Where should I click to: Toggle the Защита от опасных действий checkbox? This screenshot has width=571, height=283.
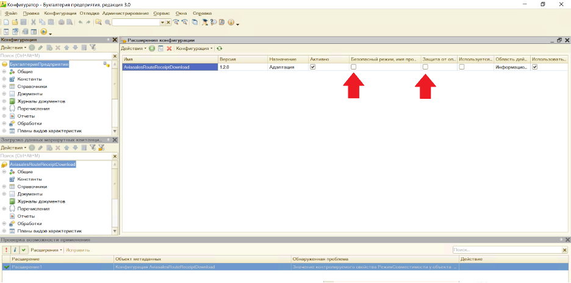(425, 67)
